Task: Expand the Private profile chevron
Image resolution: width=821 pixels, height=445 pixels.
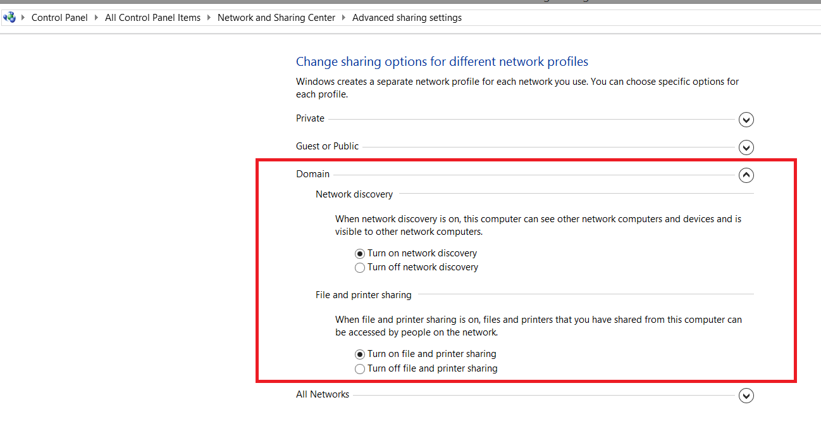Action: point(746,120)
